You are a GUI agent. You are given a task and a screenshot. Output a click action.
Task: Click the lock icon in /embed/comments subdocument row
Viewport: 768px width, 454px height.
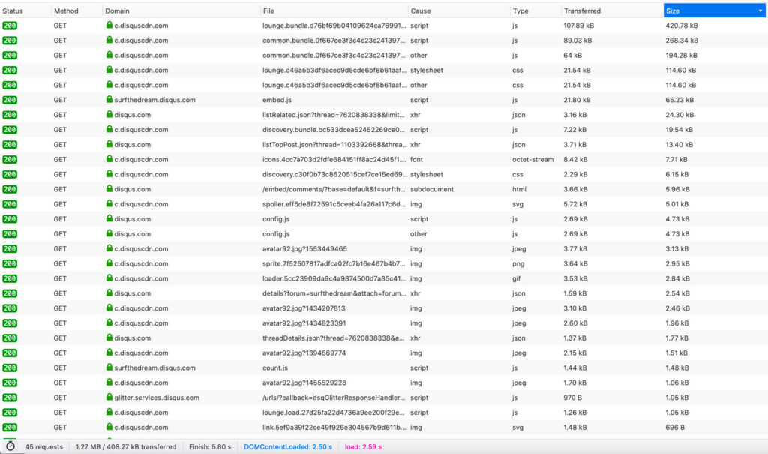109,189
